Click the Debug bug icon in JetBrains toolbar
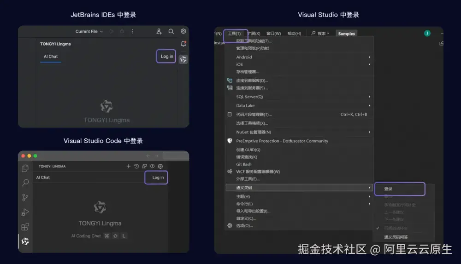 (x=122, y=31)
